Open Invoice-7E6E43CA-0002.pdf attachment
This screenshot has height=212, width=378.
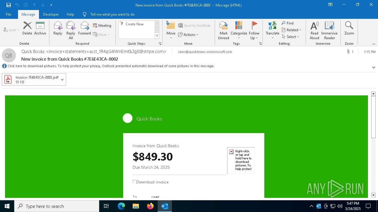34,79
